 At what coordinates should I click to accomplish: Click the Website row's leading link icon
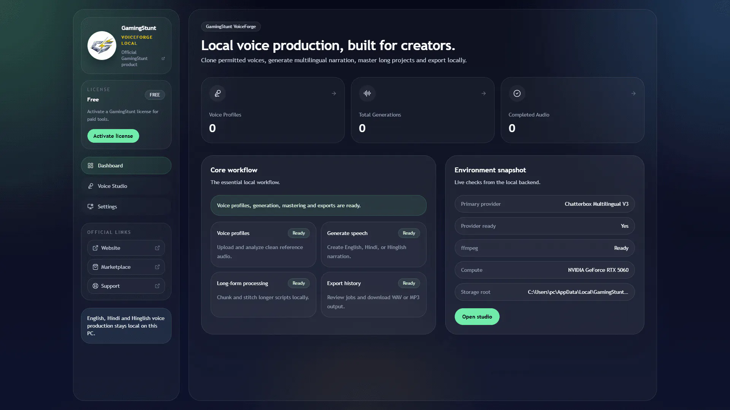pyautogui.click(x=95, y=248)
